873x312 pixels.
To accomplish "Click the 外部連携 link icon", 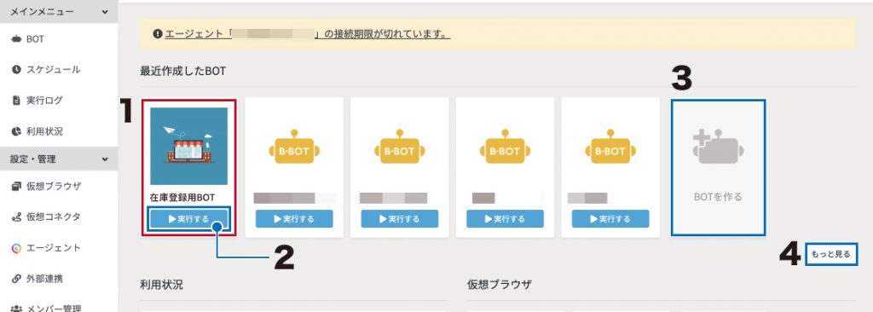I will pos(16,279).
